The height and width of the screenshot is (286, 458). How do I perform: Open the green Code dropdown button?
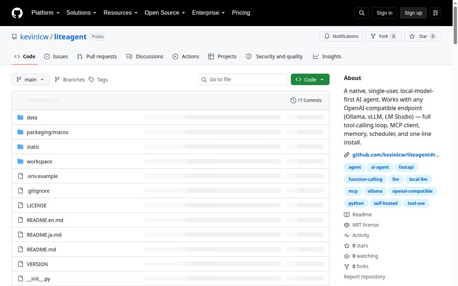pos(310,79)
